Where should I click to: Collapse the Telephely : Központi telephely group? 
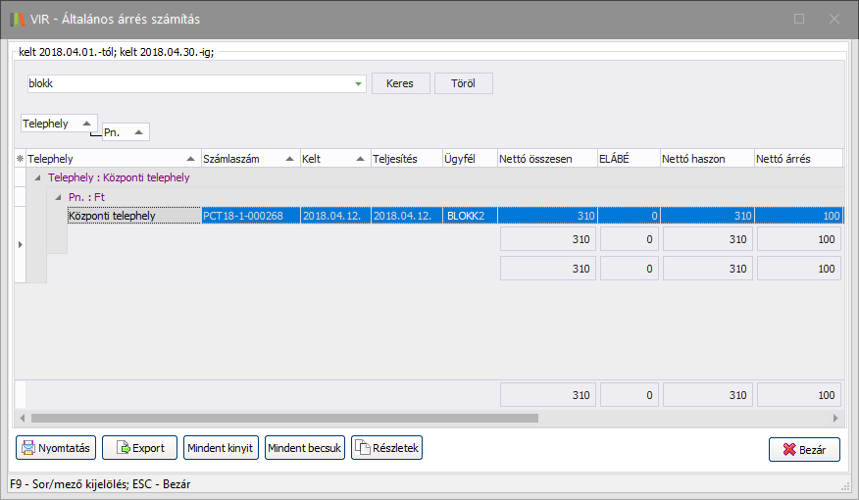(38, 178)
